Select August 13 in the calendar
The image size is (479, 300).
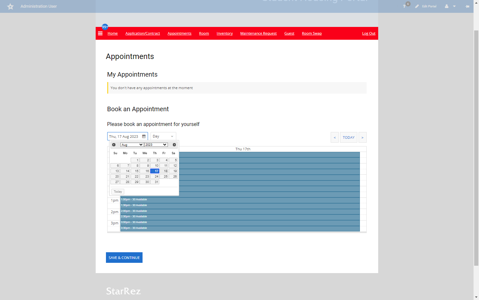[x=115, y=171]
